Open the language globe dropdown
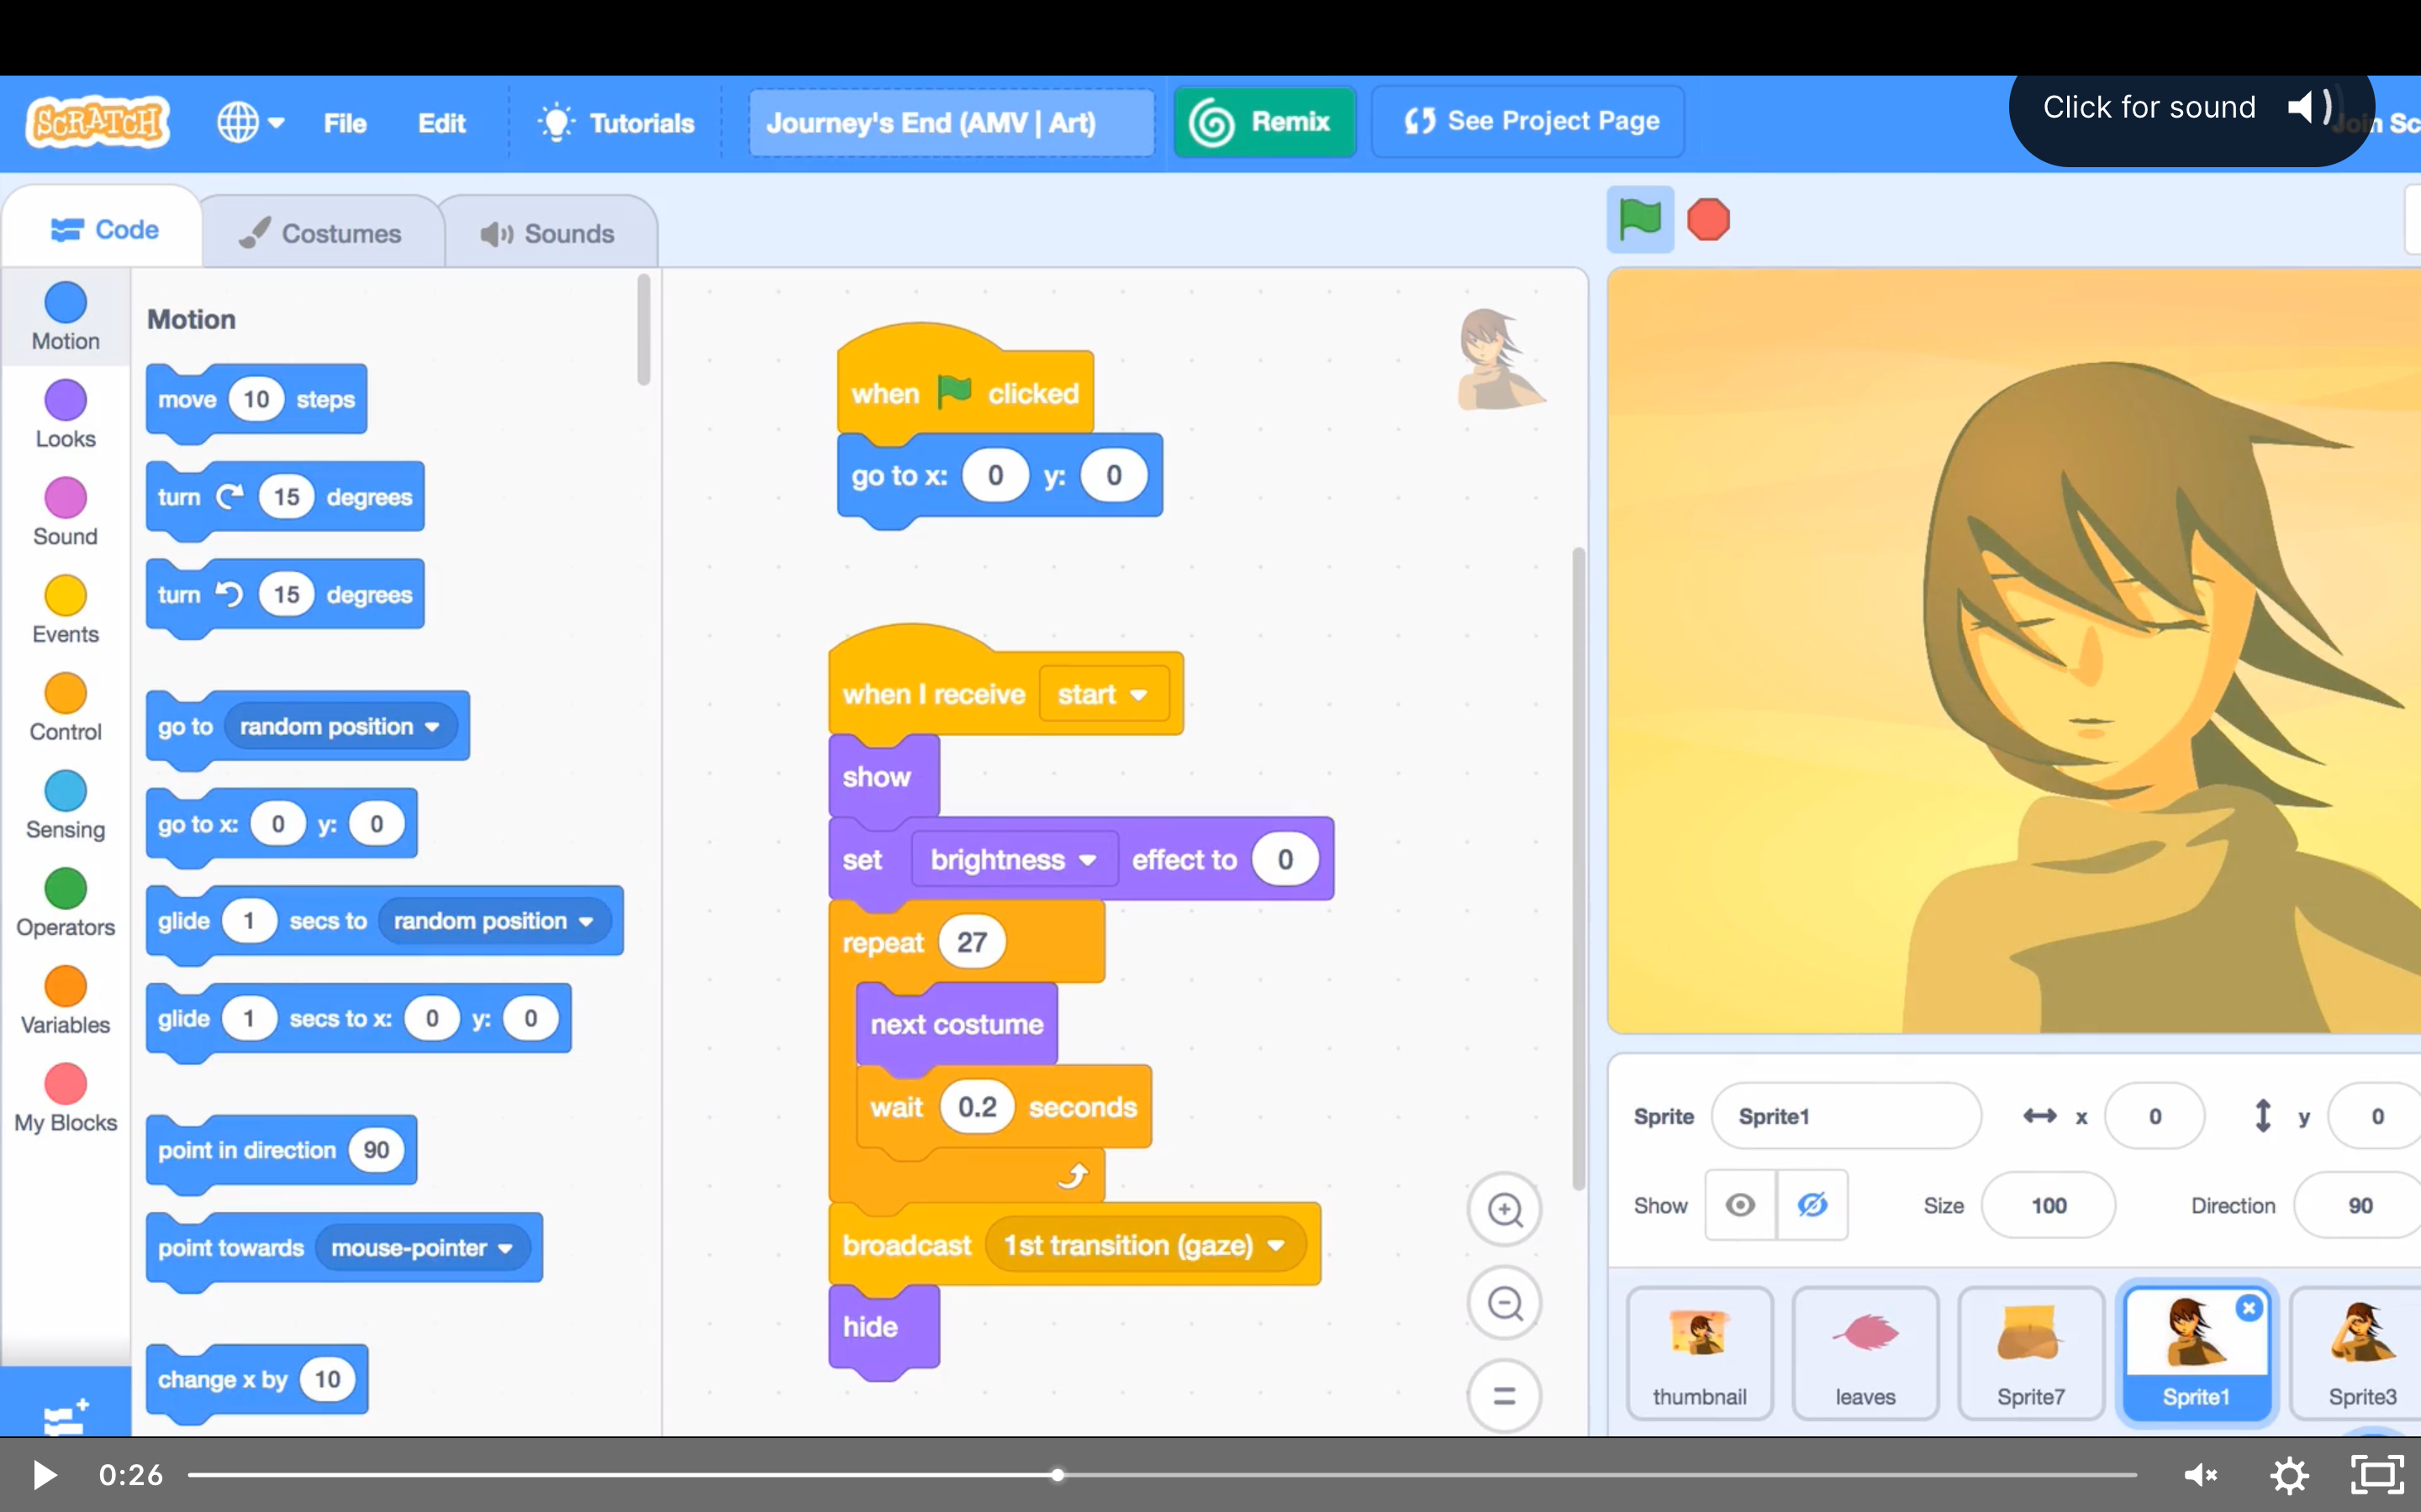This screenshot has height=1512, width=2421. 251,123
